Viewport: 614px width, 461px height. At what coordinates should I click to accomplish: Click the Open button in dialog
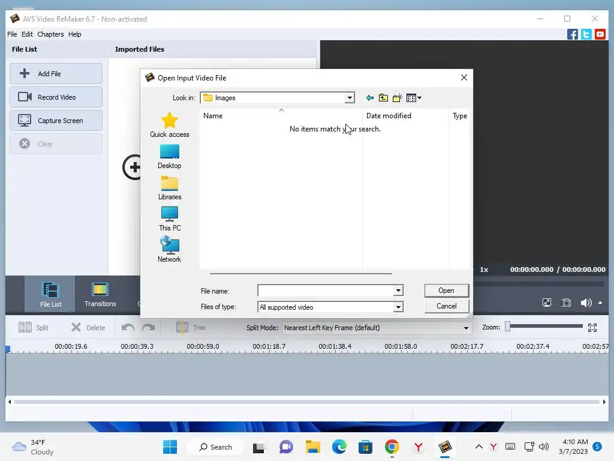(446, 291)
